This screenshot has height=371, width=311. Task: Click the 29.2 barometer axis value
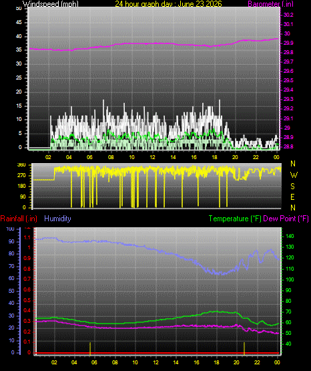click(x=288, y=108)
